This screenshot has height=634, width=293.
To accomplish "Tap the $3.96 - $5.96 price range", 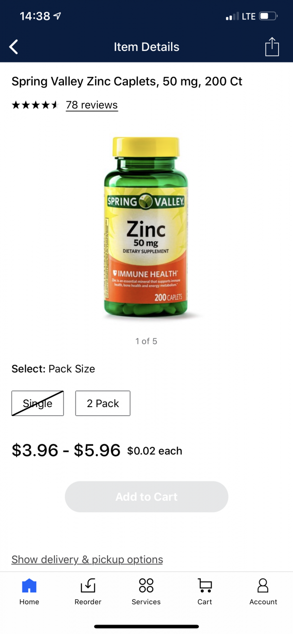I will [66, 450].
